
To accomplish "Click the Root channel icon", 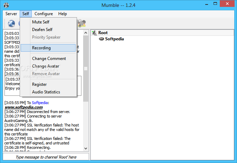I will 95,33.
